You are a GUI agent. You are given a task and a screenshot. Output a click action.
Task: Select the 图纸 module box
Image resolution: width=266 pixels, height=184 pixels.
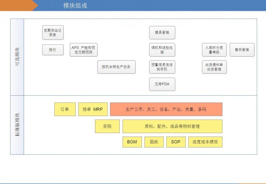[154, 142]
